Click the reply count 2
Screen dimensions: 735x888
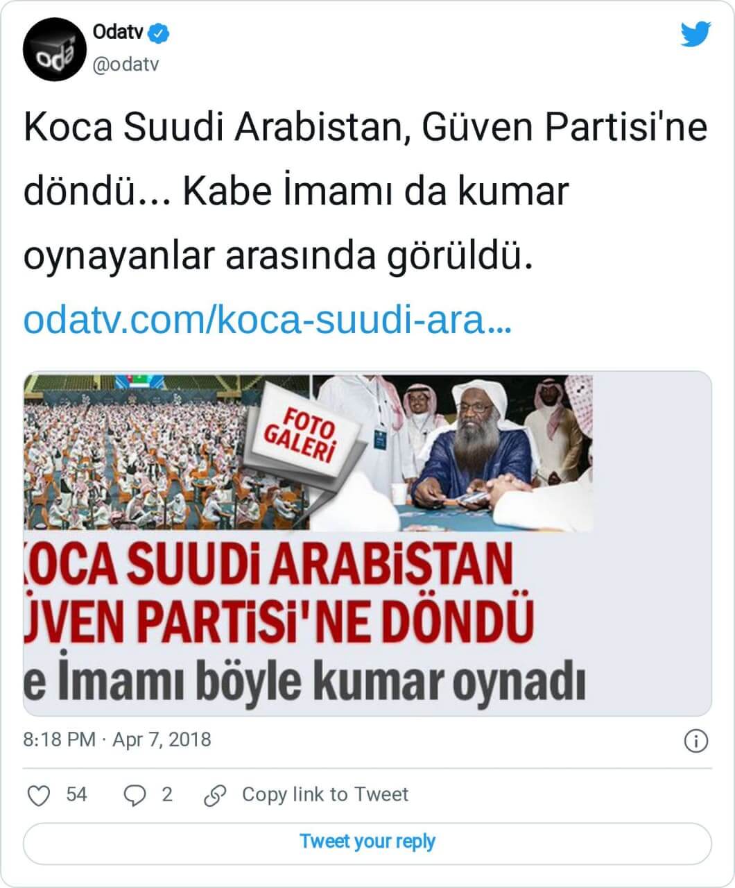(x=167, y=795)
